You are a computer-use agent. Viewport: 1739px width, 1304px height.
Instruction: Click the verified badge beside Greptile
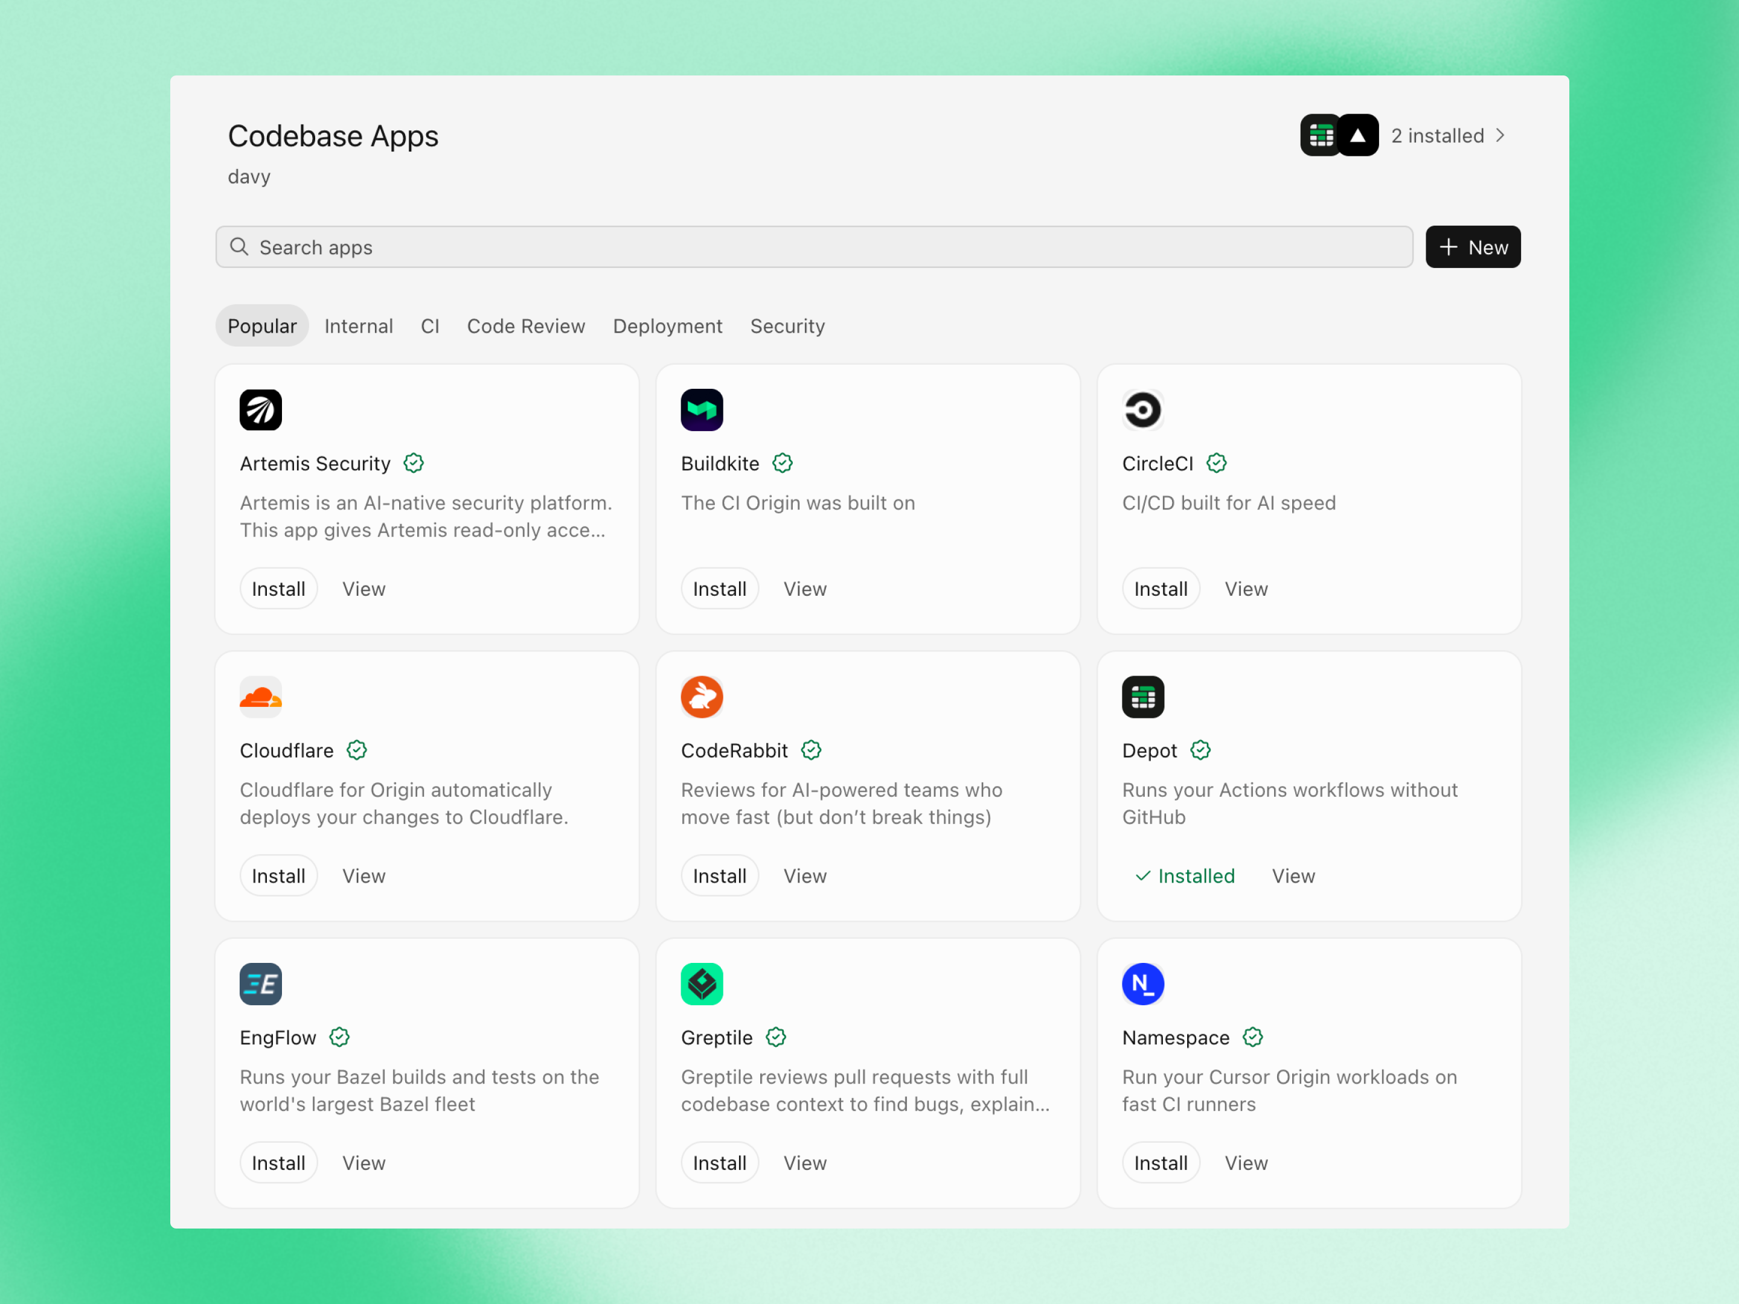coord(776,1037)
